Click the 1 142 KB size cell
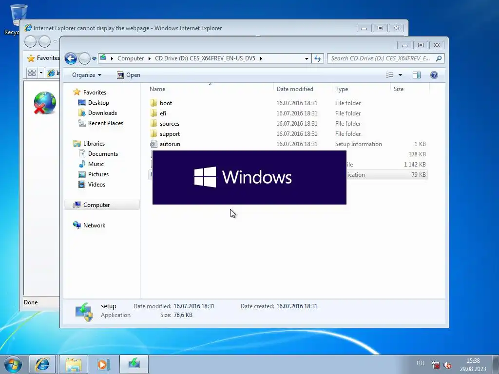This screenshot has width=499, height=374. (x=415, y=165)
